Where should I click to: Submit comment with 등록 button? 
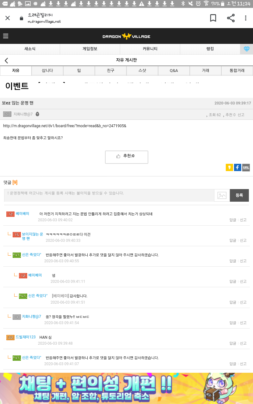point(239,195)
